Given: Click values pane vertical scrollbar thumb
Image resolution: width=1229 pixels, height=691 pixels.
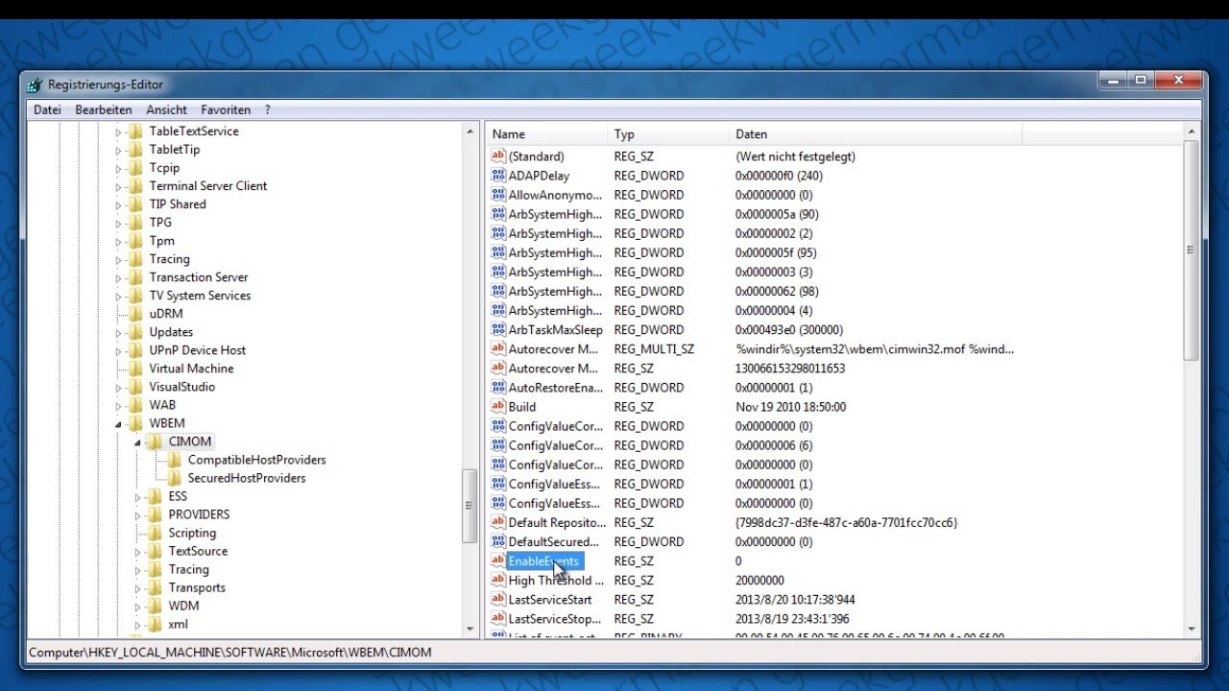Looking at the screenshot, I should pos(1192,250).
